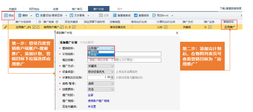This screenshot has height=112, width=253.
Task: Click 否定关键词 column header
Action: [x=71, y=22]
